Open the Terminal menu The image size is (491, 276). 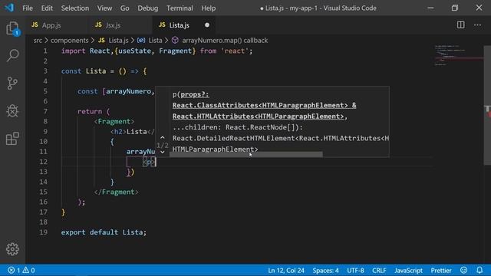[180, 8]
